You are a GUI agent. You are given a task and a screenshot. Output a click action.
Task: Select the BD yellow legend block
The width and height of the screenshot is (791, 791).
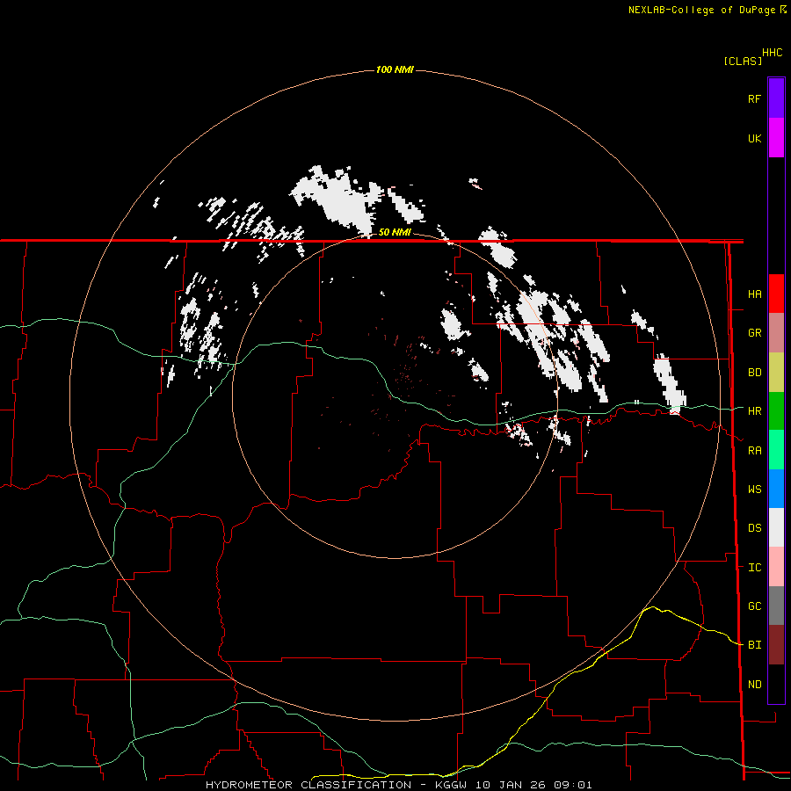click(776, 373)
